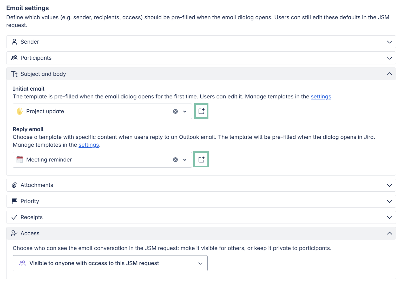Click the Receipts checkmark icon

tap(14, 217)
